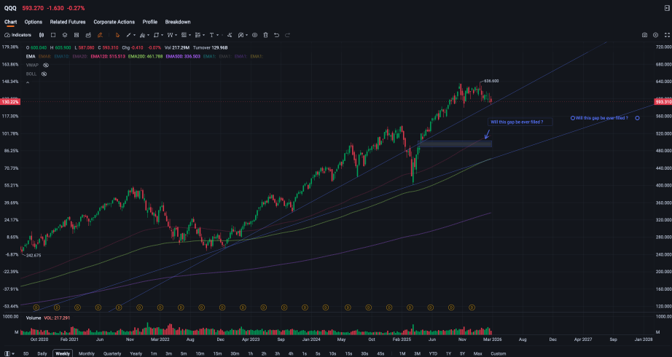Take a chart screenshot with camera icon
Screen dimensions: 672x357
[x=644, y=35]
